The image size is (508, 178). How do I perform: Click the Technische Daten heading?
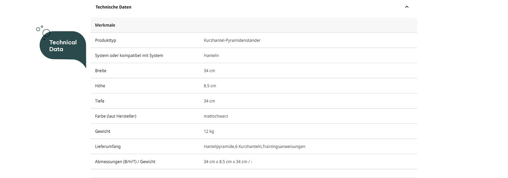point(113,7)
